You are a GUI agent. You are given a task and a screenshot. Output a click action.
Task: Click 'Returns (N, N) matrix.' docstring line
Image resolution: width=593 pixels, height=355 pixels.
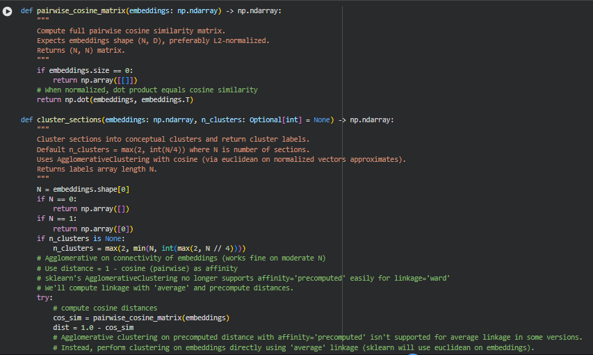point(81,51)
